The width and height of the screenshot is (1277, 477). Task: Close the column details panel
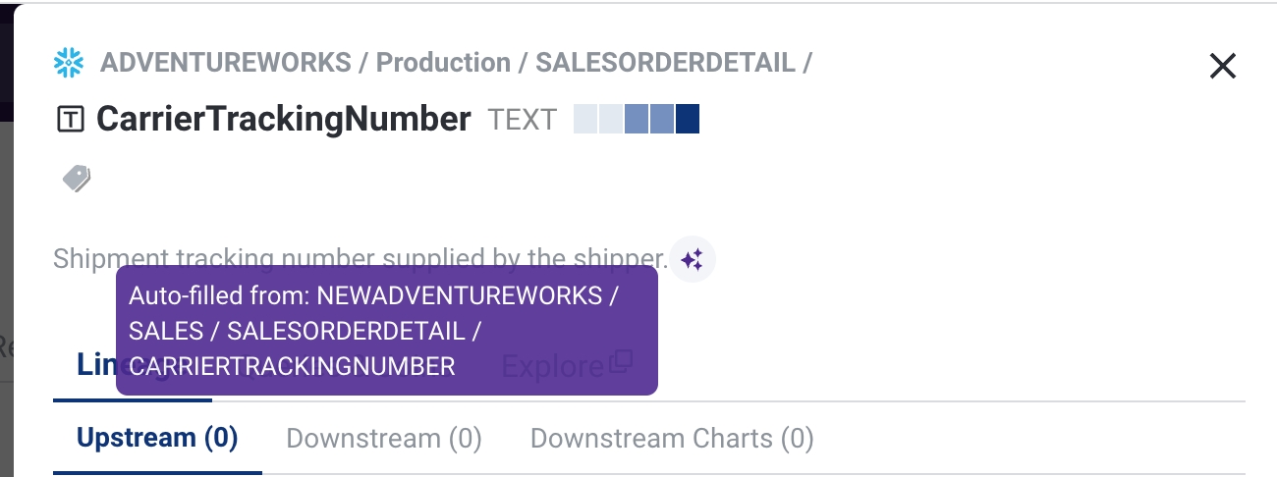[1222, 66]
